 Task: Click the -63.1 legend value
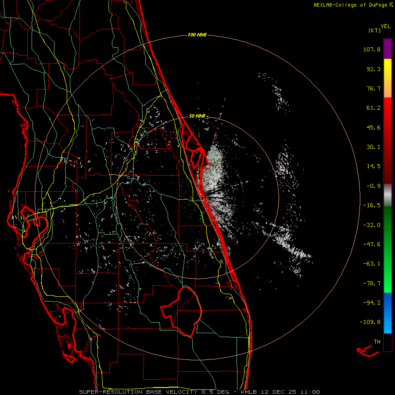[372, 264]
